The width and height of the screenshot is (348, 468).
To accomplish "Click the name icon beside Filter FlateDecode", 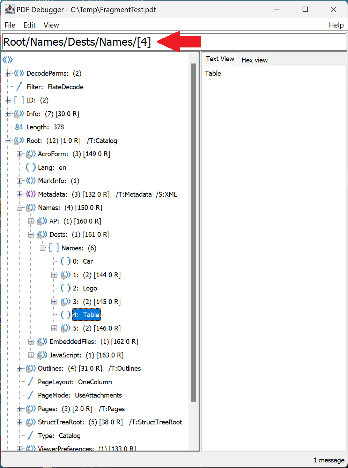I will (x=19, y=86).
